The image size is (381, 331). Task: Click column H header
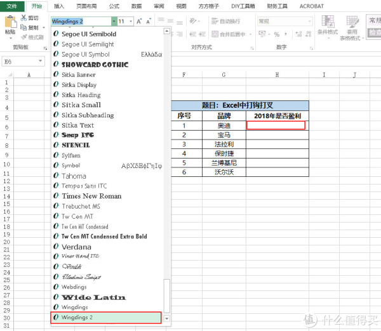coord(277,75)
